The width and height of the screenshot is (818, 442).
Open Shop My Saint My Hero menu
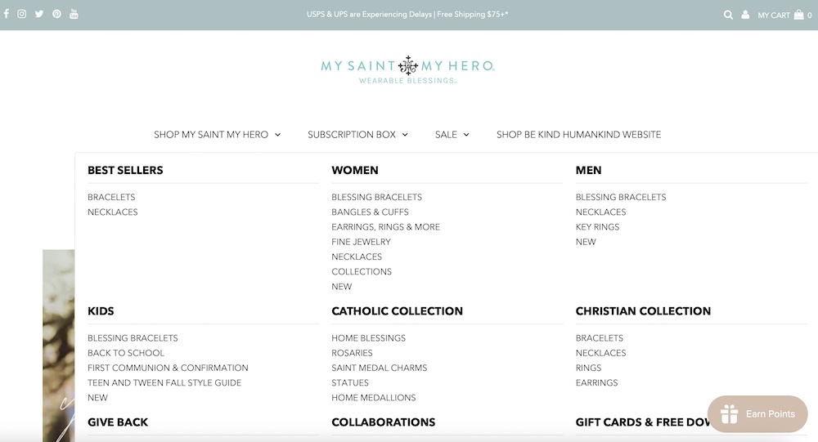tap(211, 135)
